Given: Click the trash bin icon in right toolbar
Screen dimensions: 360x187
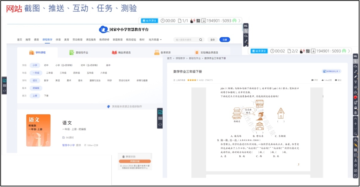Looking at the screenshot, I should pos(355,113).
